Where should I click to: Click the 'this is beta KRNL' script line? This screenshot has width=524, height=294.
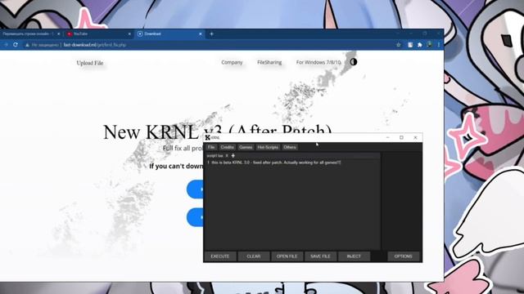point(276,163)
